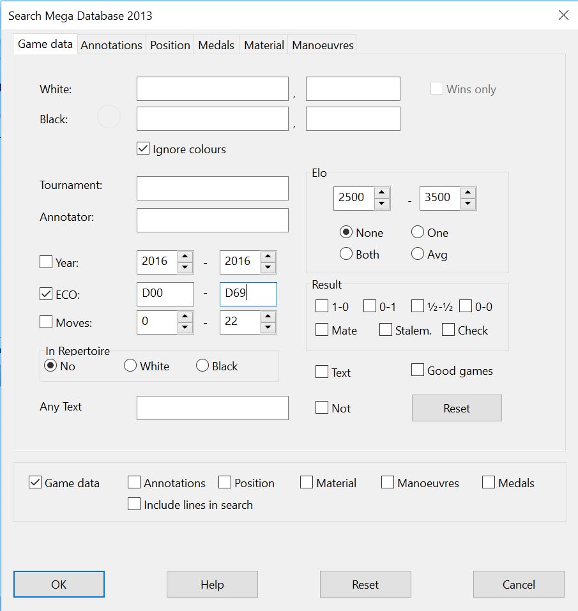The width and height of the screenshot is (578, 611).
Task: Decrease the maximum moves value of 22
Action: coord(268,328)
